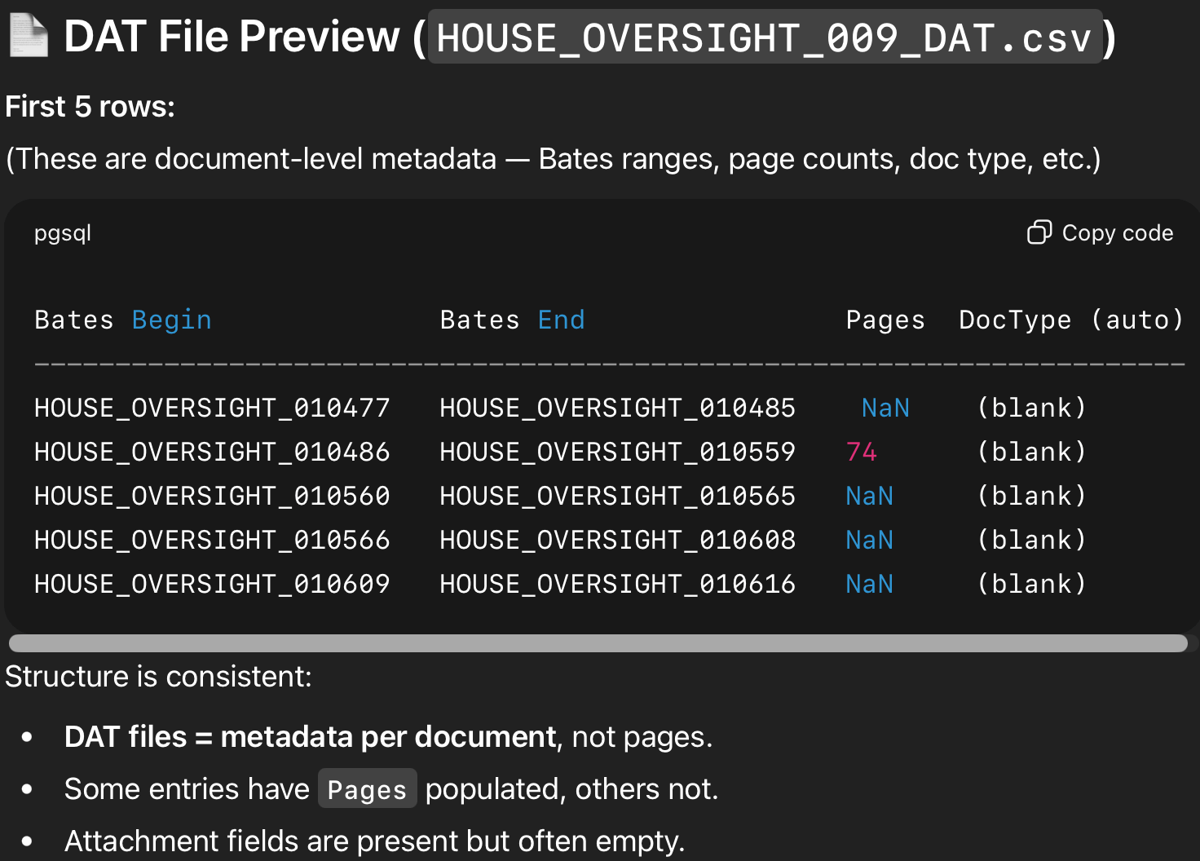Image resolution: width=1200 pixels, height=861 pixels.
Task: Click NaN in the HOUSE_OVERSIGHT_010477 row
Action: coord(885,408)
